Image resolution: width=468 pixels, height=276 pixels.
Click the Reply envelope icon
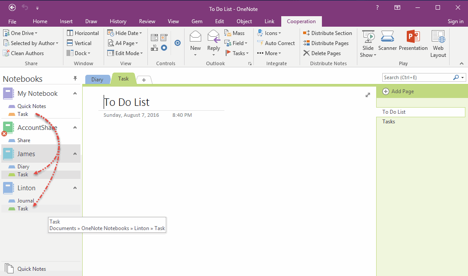214,36
